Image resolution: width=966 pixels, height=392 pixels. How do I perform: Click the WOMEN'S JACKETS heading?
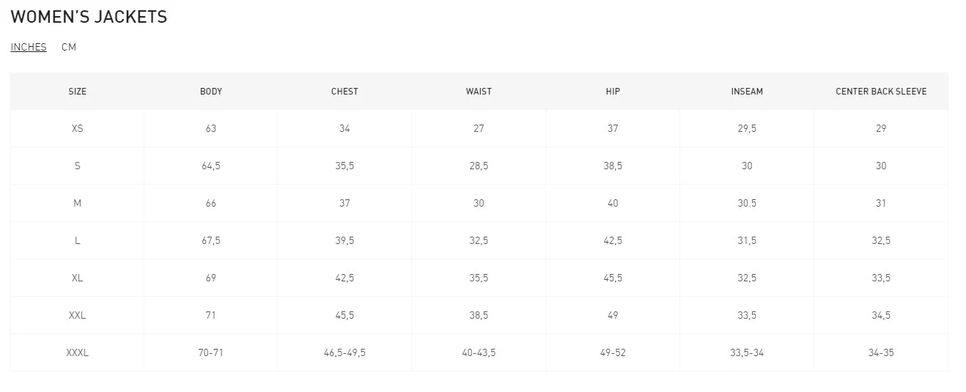89,17
